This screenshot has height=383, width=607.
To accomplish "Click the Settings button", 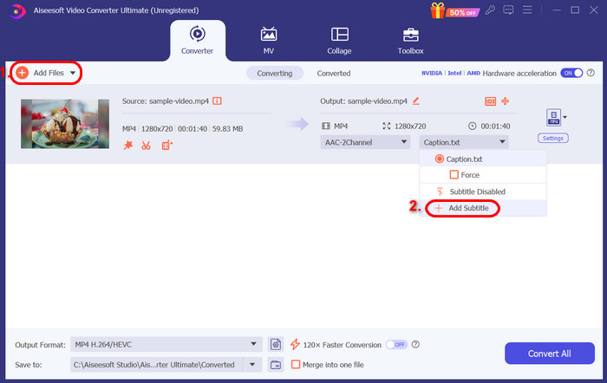I will tap(553, 138).
